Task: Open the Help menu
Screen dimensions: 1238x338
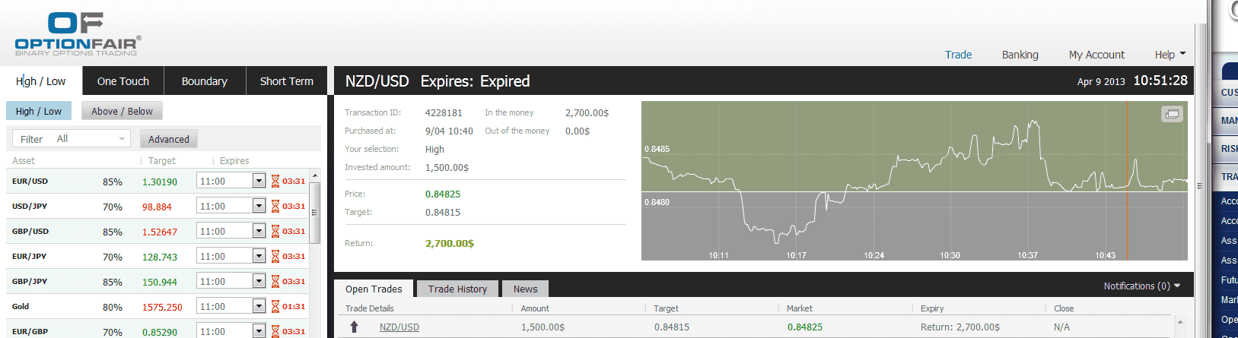Action: [1170, 55]
